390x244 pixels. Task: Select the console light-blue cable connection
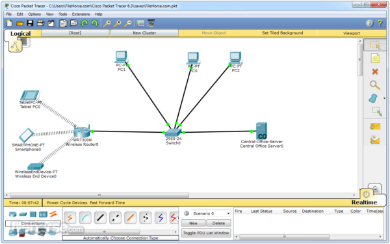[x=85, y=217]
